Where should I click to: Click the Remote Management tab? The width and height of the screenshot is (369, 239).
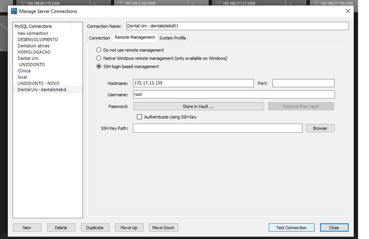point(135,38)
